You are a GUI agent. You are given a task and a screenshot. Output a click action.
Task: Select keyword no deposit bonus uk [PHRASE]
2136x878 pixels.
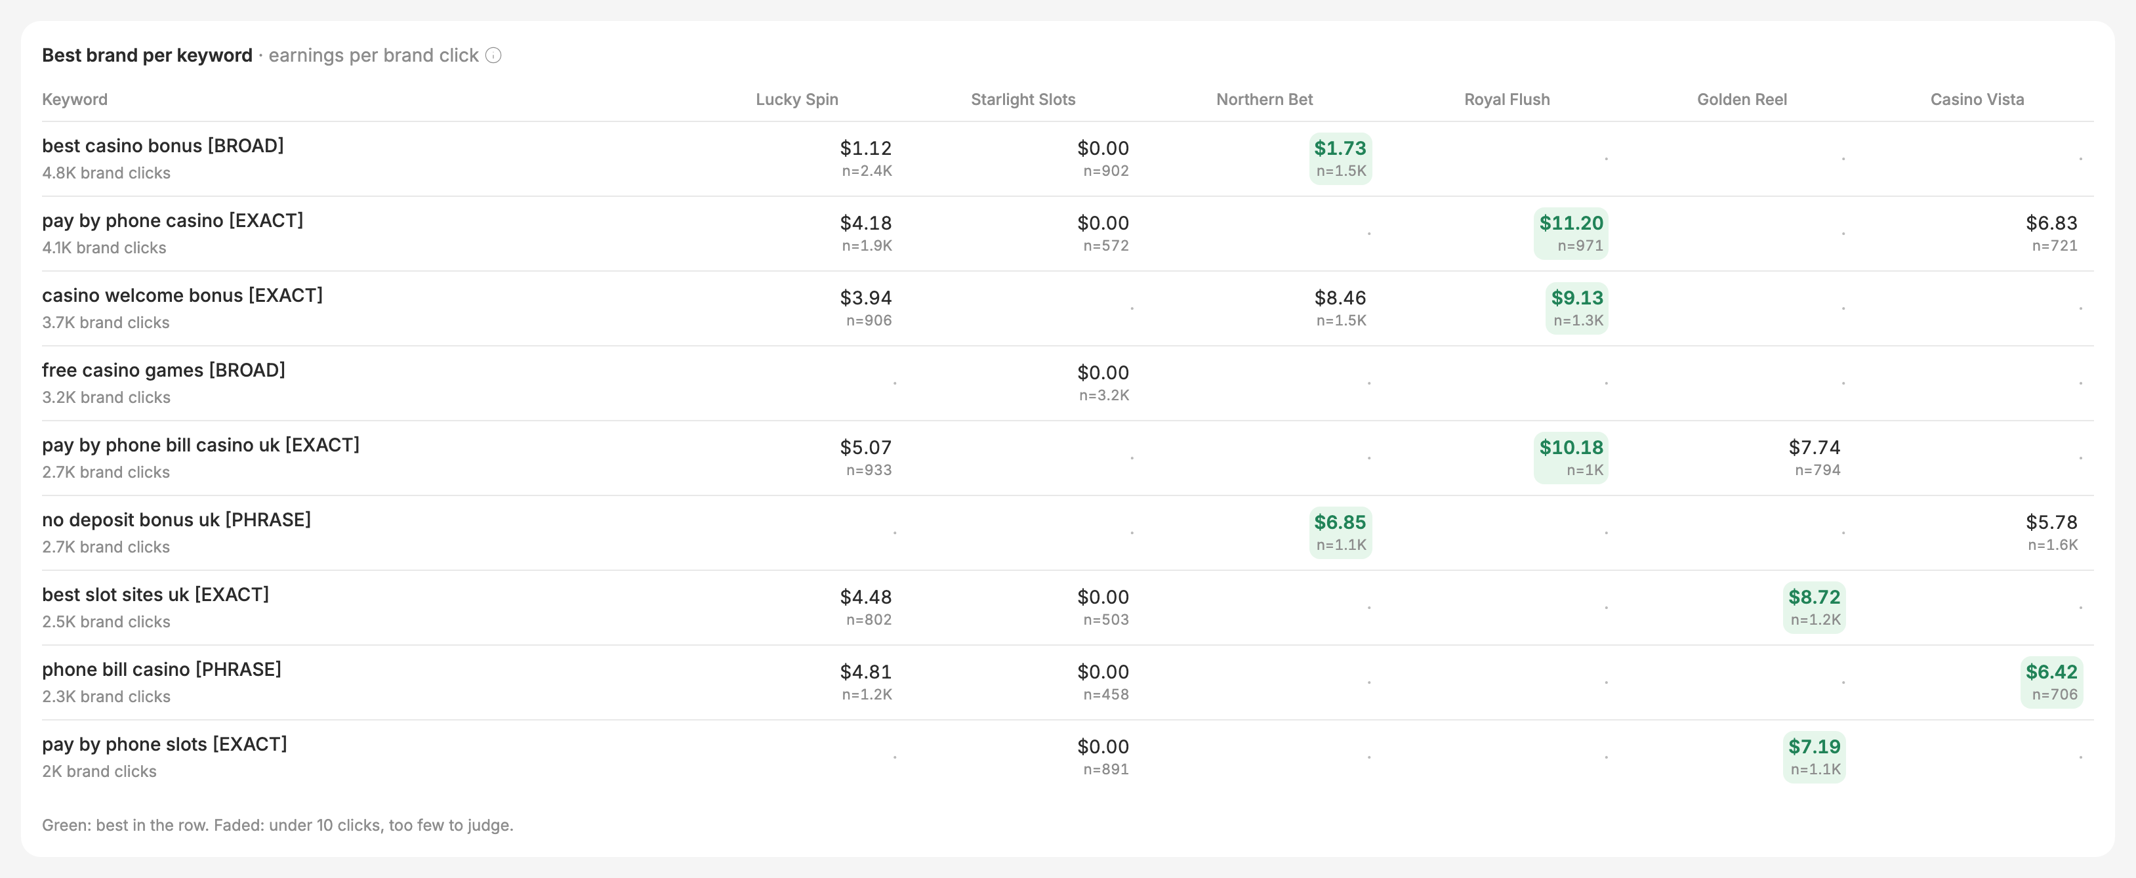point(176,520)
